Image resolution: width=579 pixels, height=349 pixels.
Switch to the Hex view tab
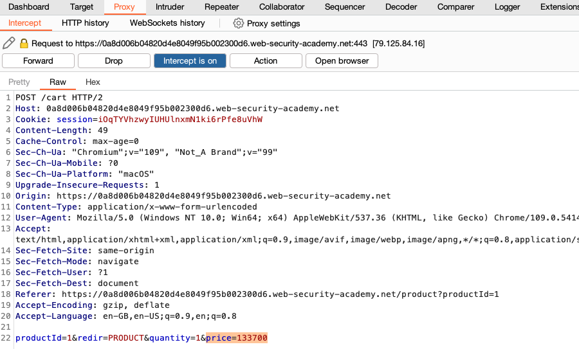(93, 82)
